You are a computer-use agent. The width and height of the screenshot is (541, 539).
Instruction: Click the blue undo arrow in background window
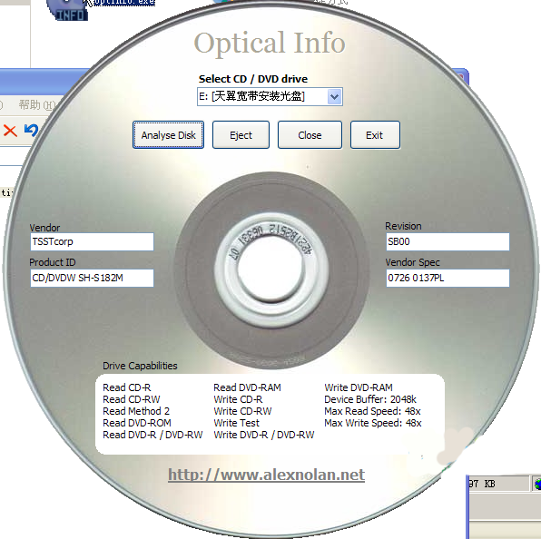[32, 131]
